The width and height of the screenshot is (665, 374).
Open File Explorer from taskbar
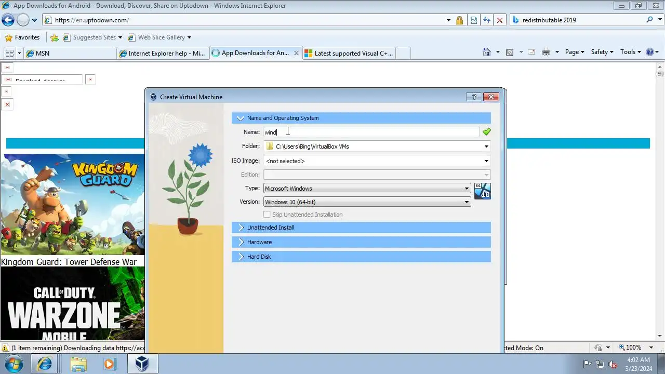tap(78, 364)
